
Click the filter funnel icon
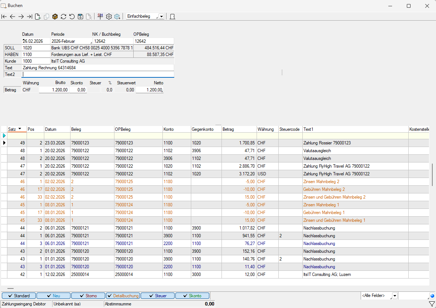(432, 304)
